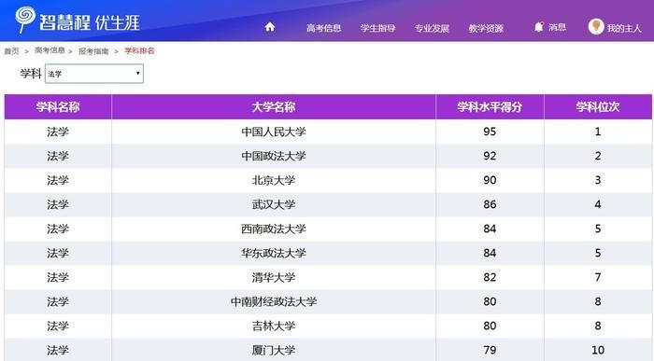
Task: Click score 86 for 武汉大学
Action: pyautogui.click(x=490, y=204)
